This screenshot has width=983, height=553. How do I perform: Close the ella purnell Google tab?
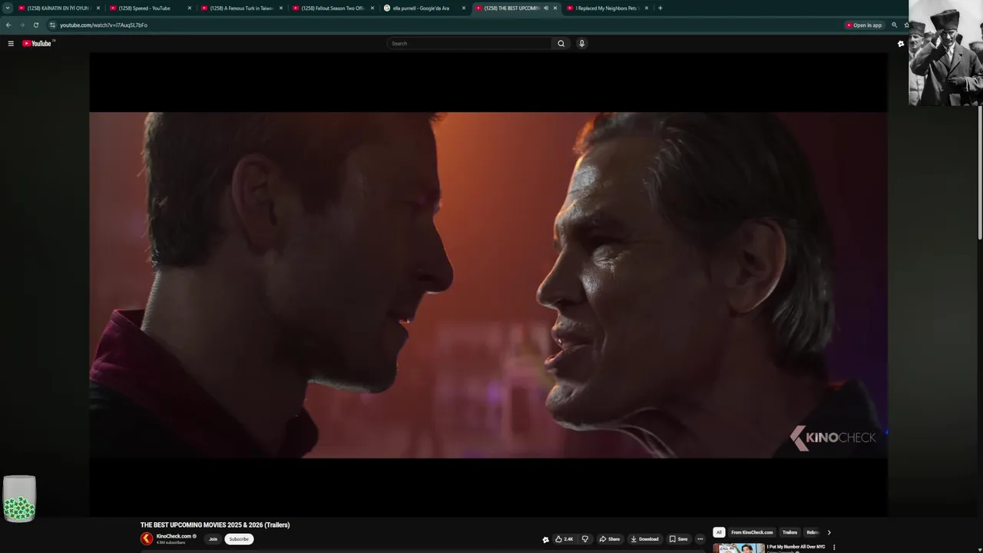coord(464,8)
